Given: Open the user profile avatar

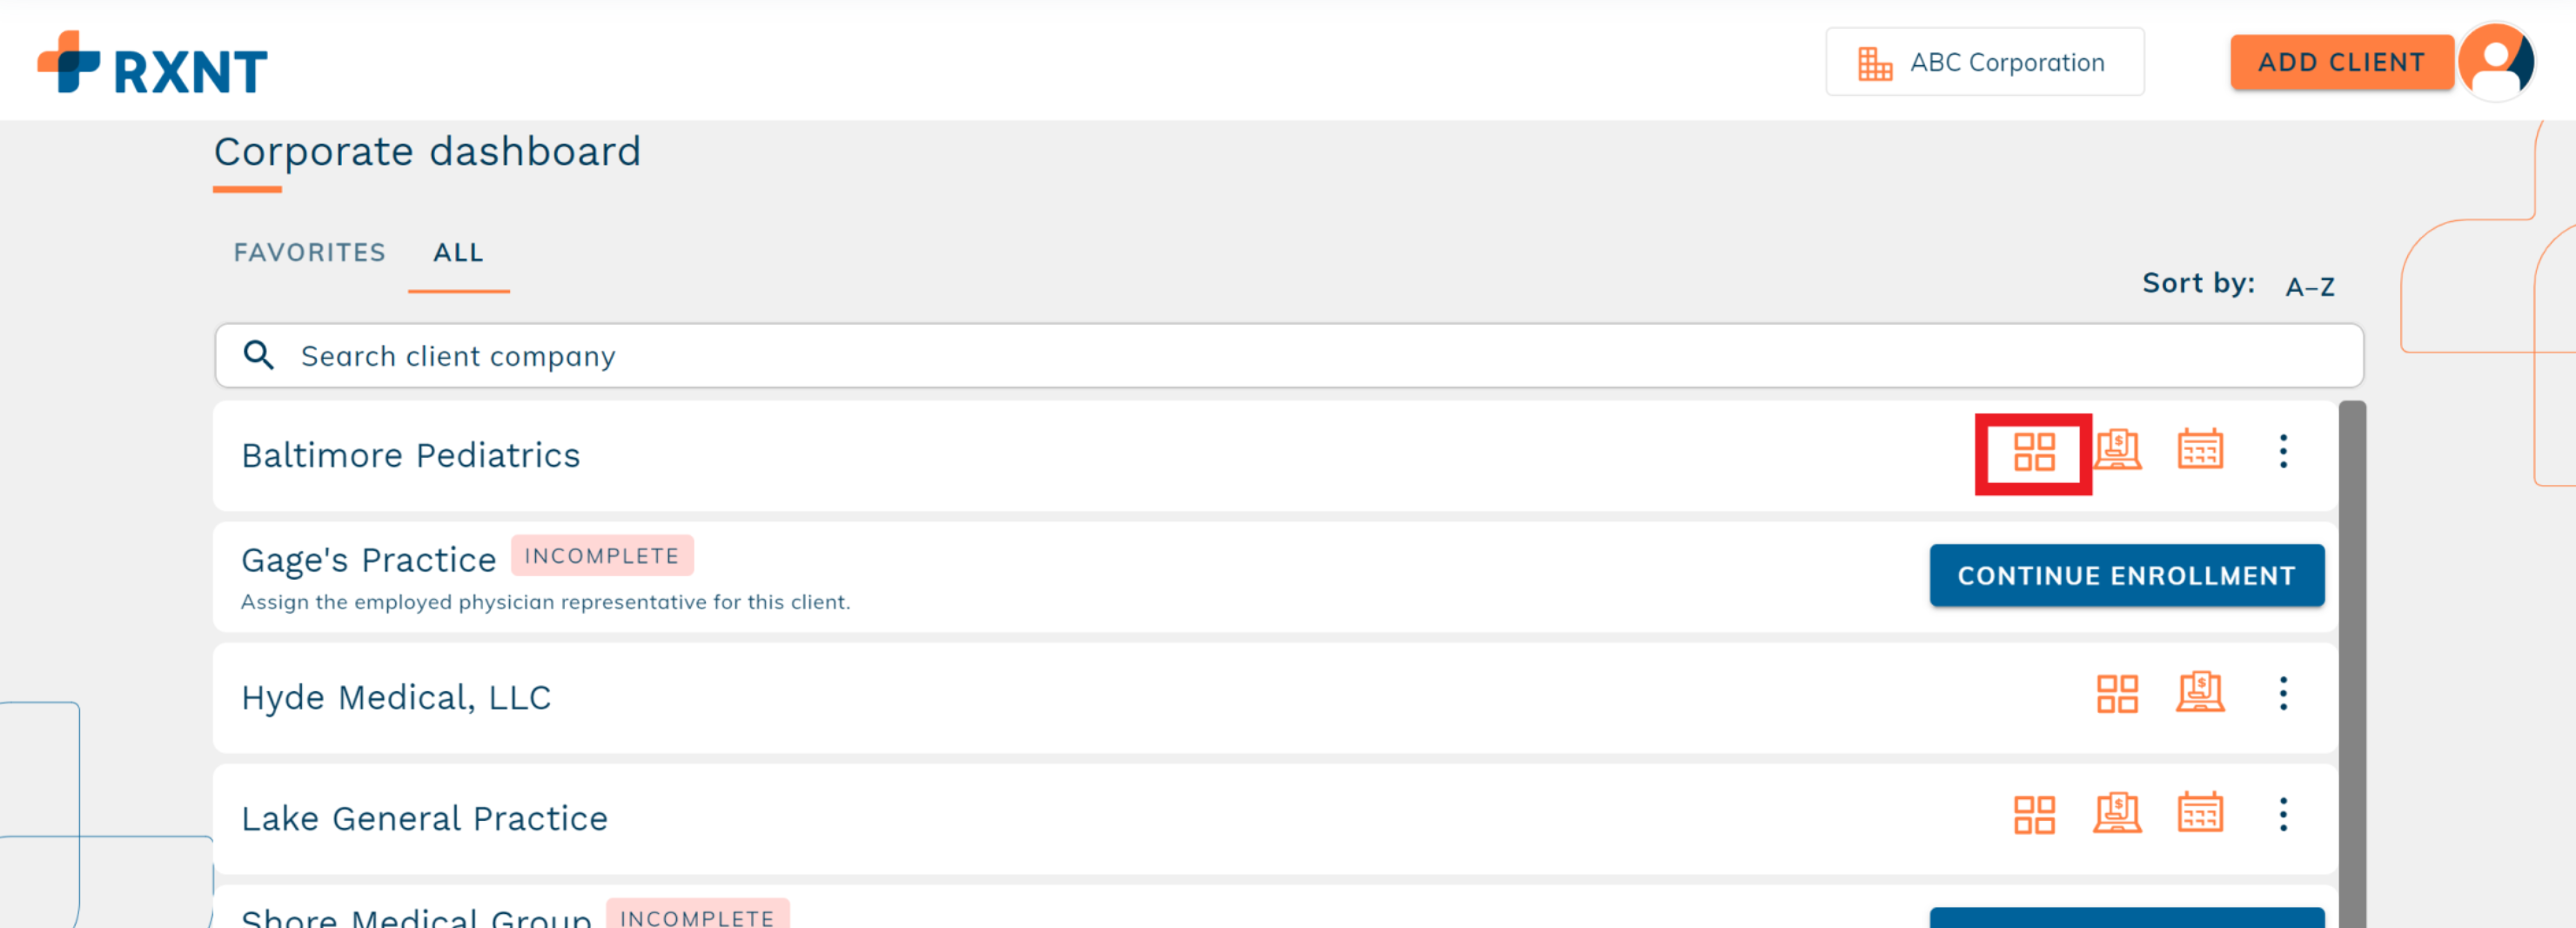Looking at the screenshot, I should (x=2496, y=62).
